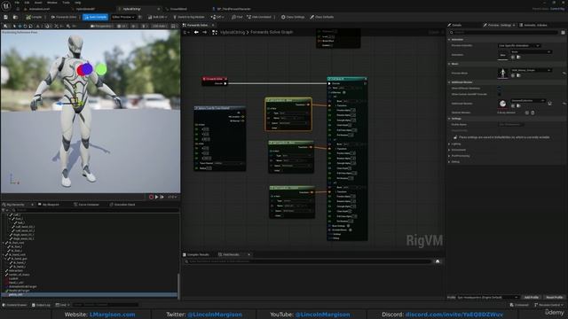Click the step-forward button under viewport
The image size is (568, 319).
(x=162, y=197)
